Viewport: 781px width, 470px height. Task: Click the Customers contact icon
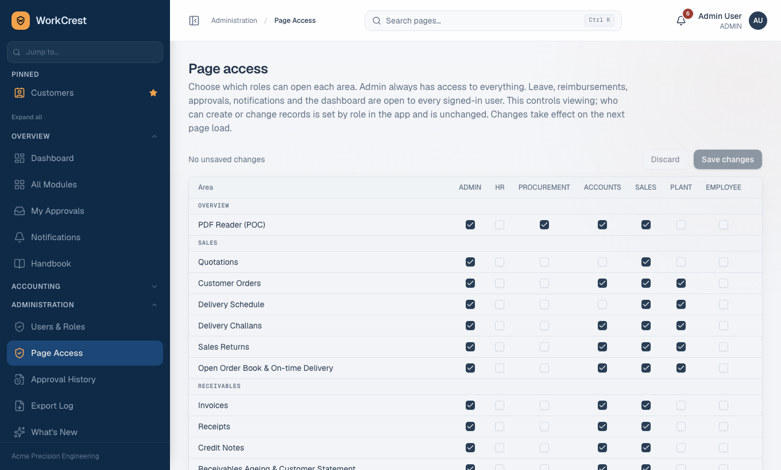(x=20, y=93)
